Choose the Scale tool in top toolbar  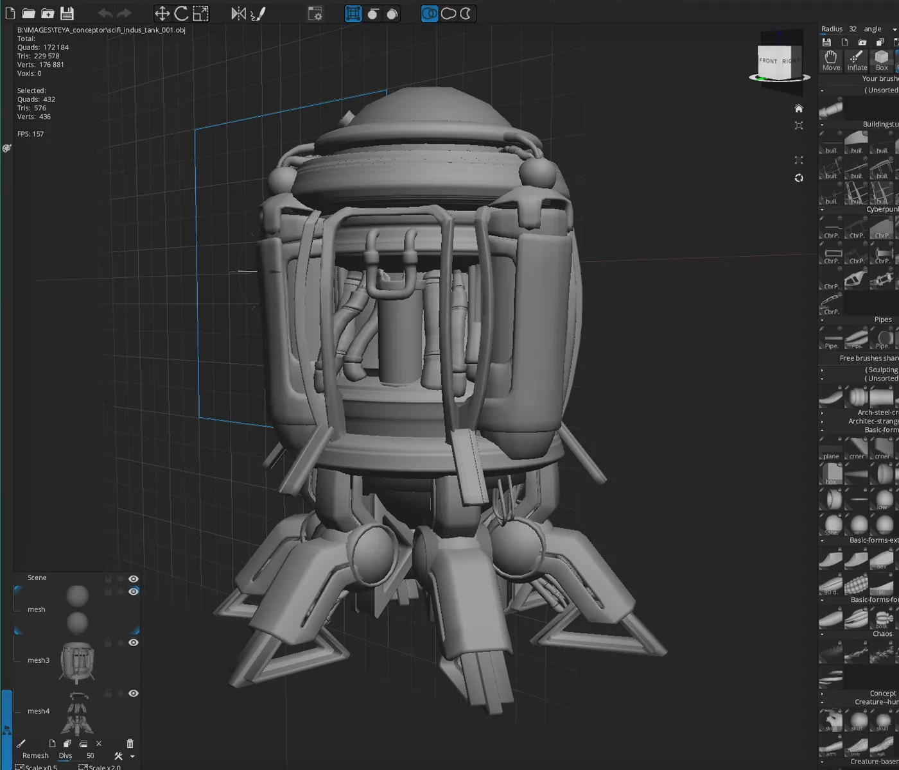pos(200,13)
